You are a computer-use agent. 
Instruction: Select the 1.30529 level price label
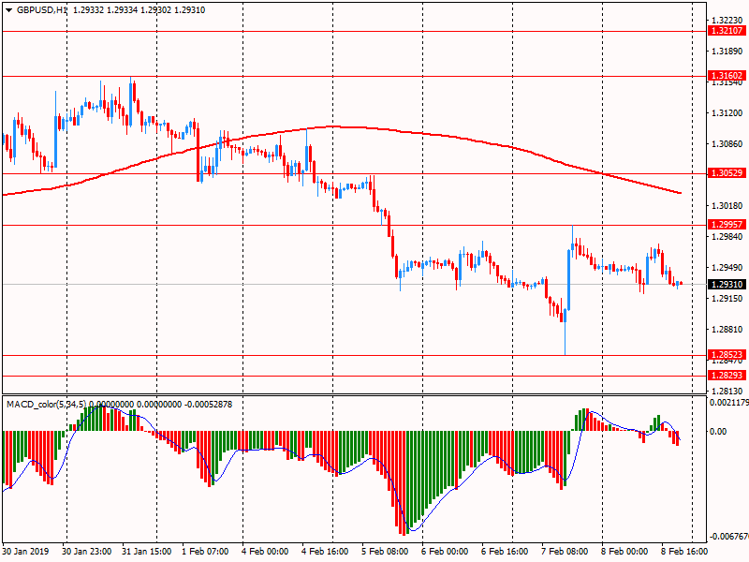click(727, 173)
